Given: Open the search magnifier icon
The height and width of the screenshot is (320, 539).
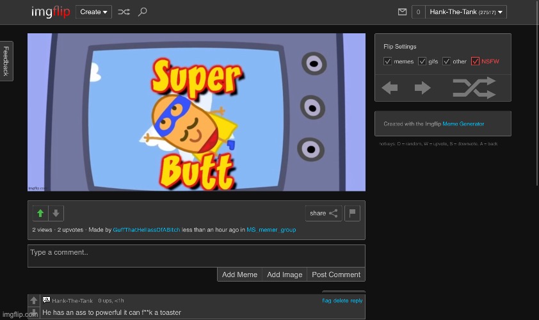Looking at the screenshot, I should [142, 12].
